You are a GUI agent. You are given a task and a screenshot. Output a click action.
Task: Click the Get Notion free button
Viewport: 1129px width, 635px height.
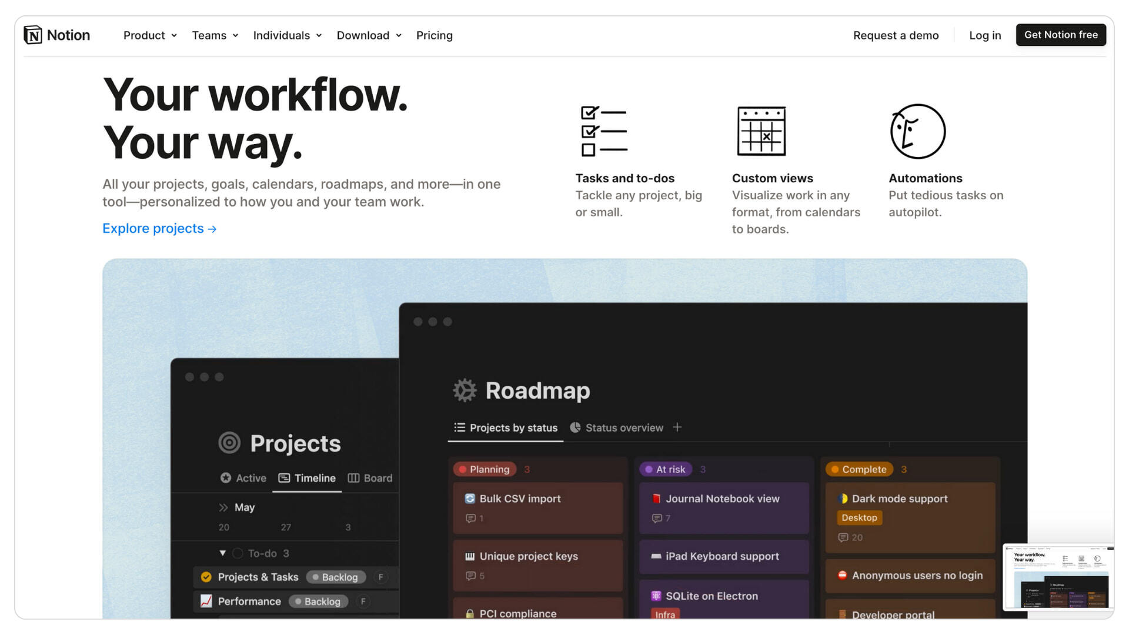(1061, 35)
